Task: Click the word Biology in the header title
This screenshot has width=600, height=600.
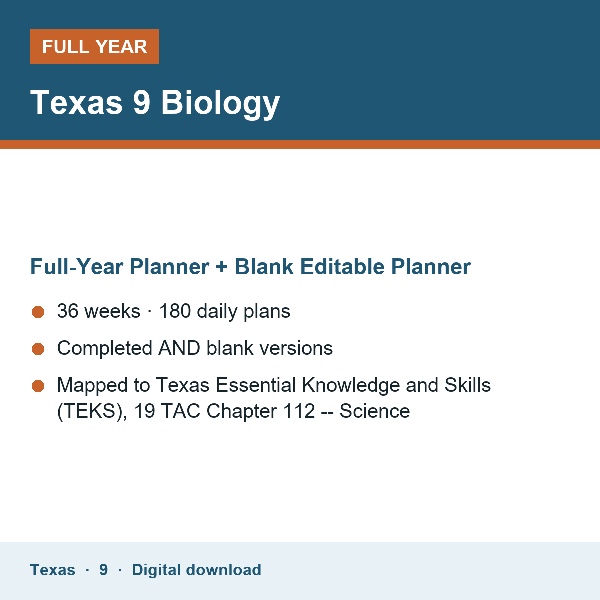Action: [220, 103]
